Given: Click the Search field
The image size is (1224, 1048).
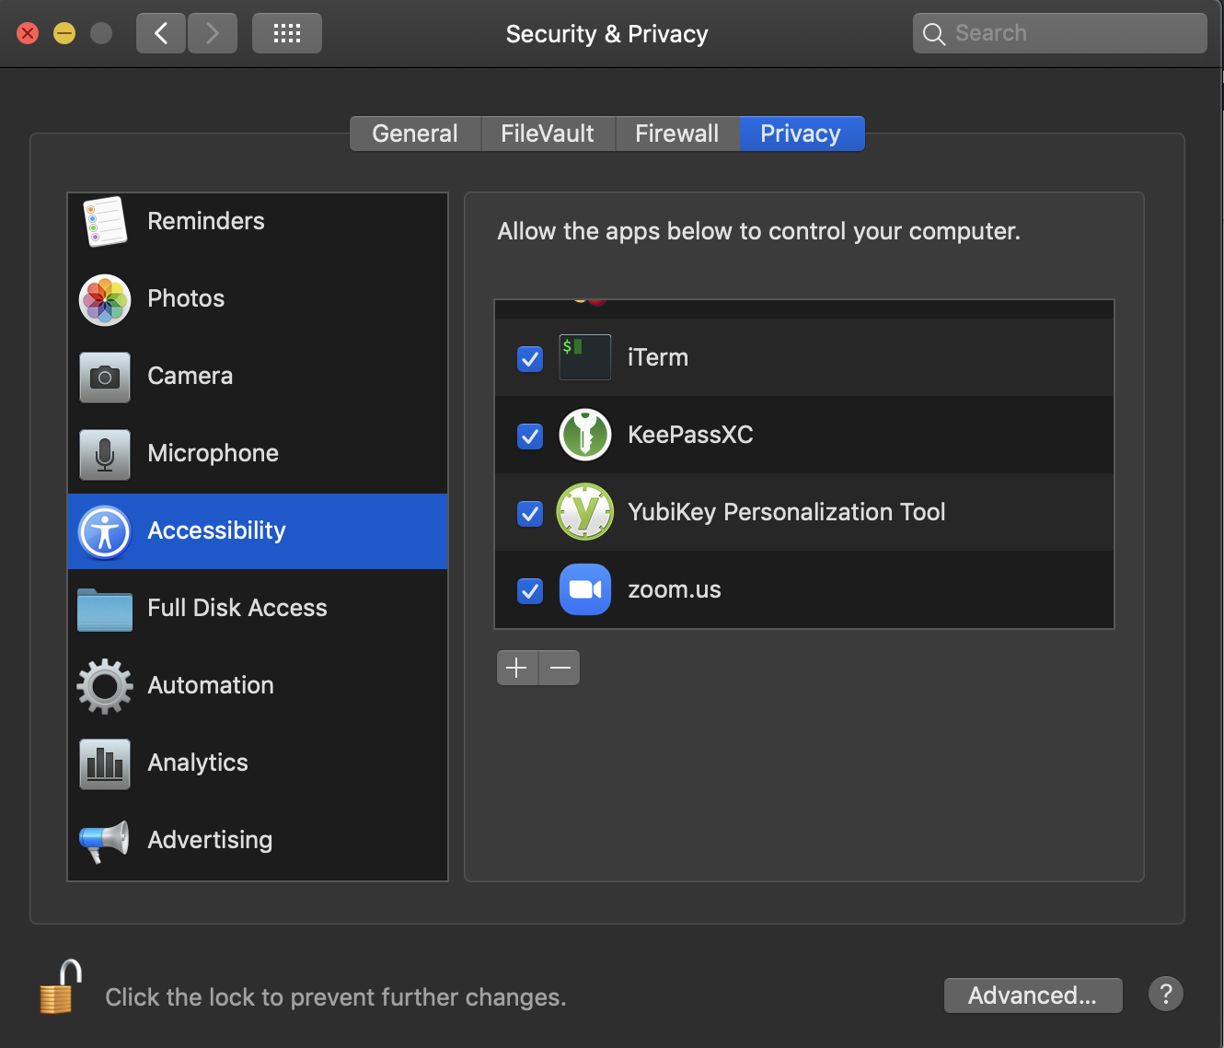Looking at the screenshot, I should click(x=1058, y=32).
